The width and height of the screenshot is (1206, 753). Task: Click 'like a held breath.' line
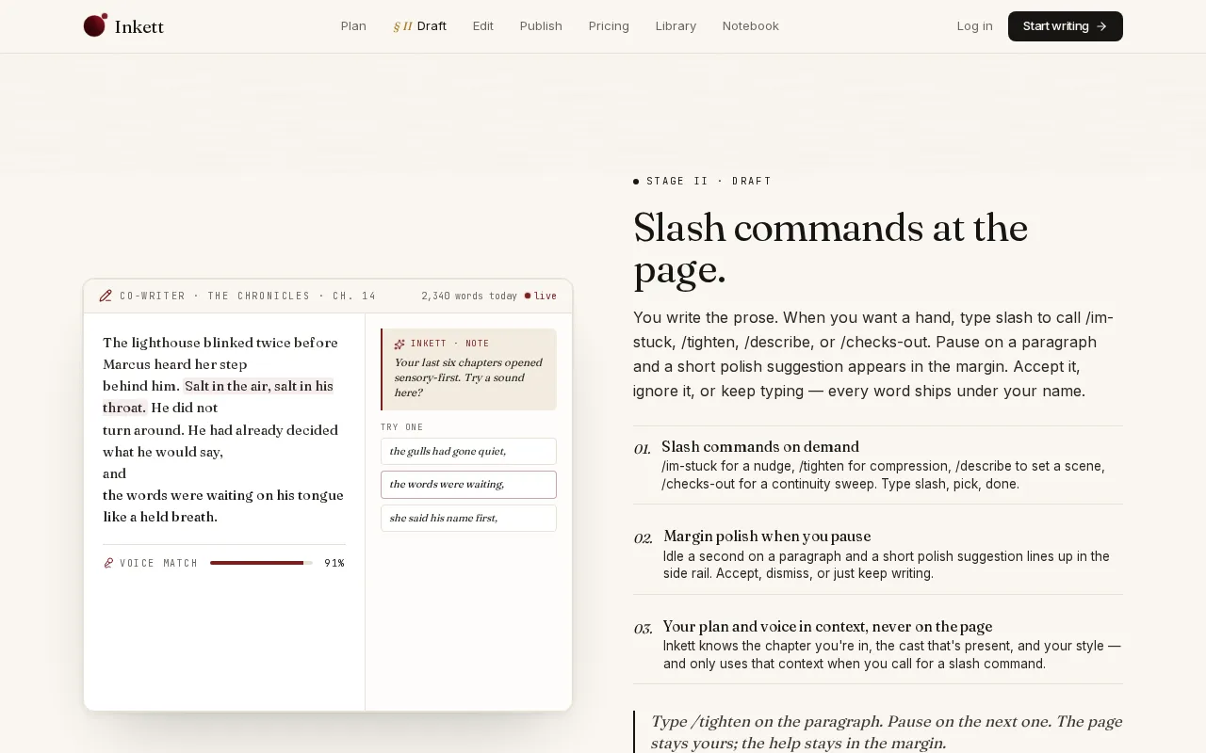(x=160, y=517)
